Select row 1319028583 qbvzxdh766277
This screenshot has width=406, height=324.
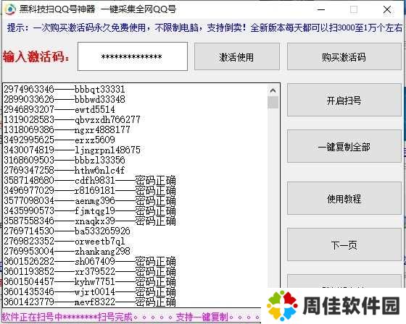(72, 119)
